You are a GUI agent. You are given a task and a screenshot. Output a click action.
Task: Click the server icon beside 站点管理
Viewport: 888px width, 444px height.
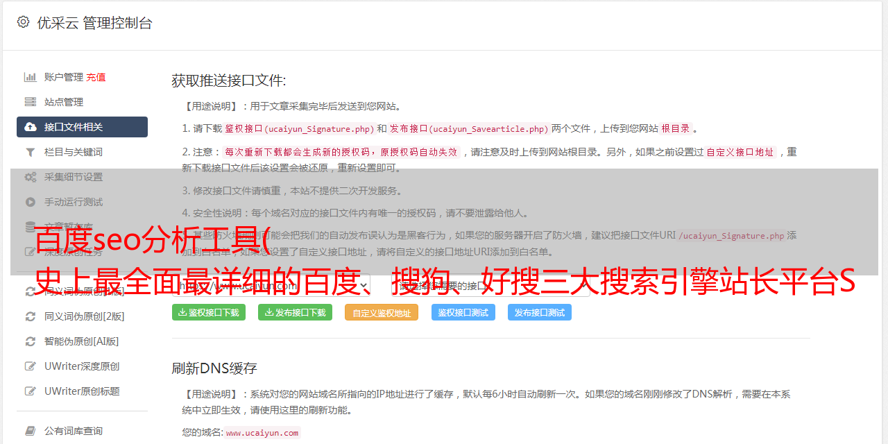(31, 102)
